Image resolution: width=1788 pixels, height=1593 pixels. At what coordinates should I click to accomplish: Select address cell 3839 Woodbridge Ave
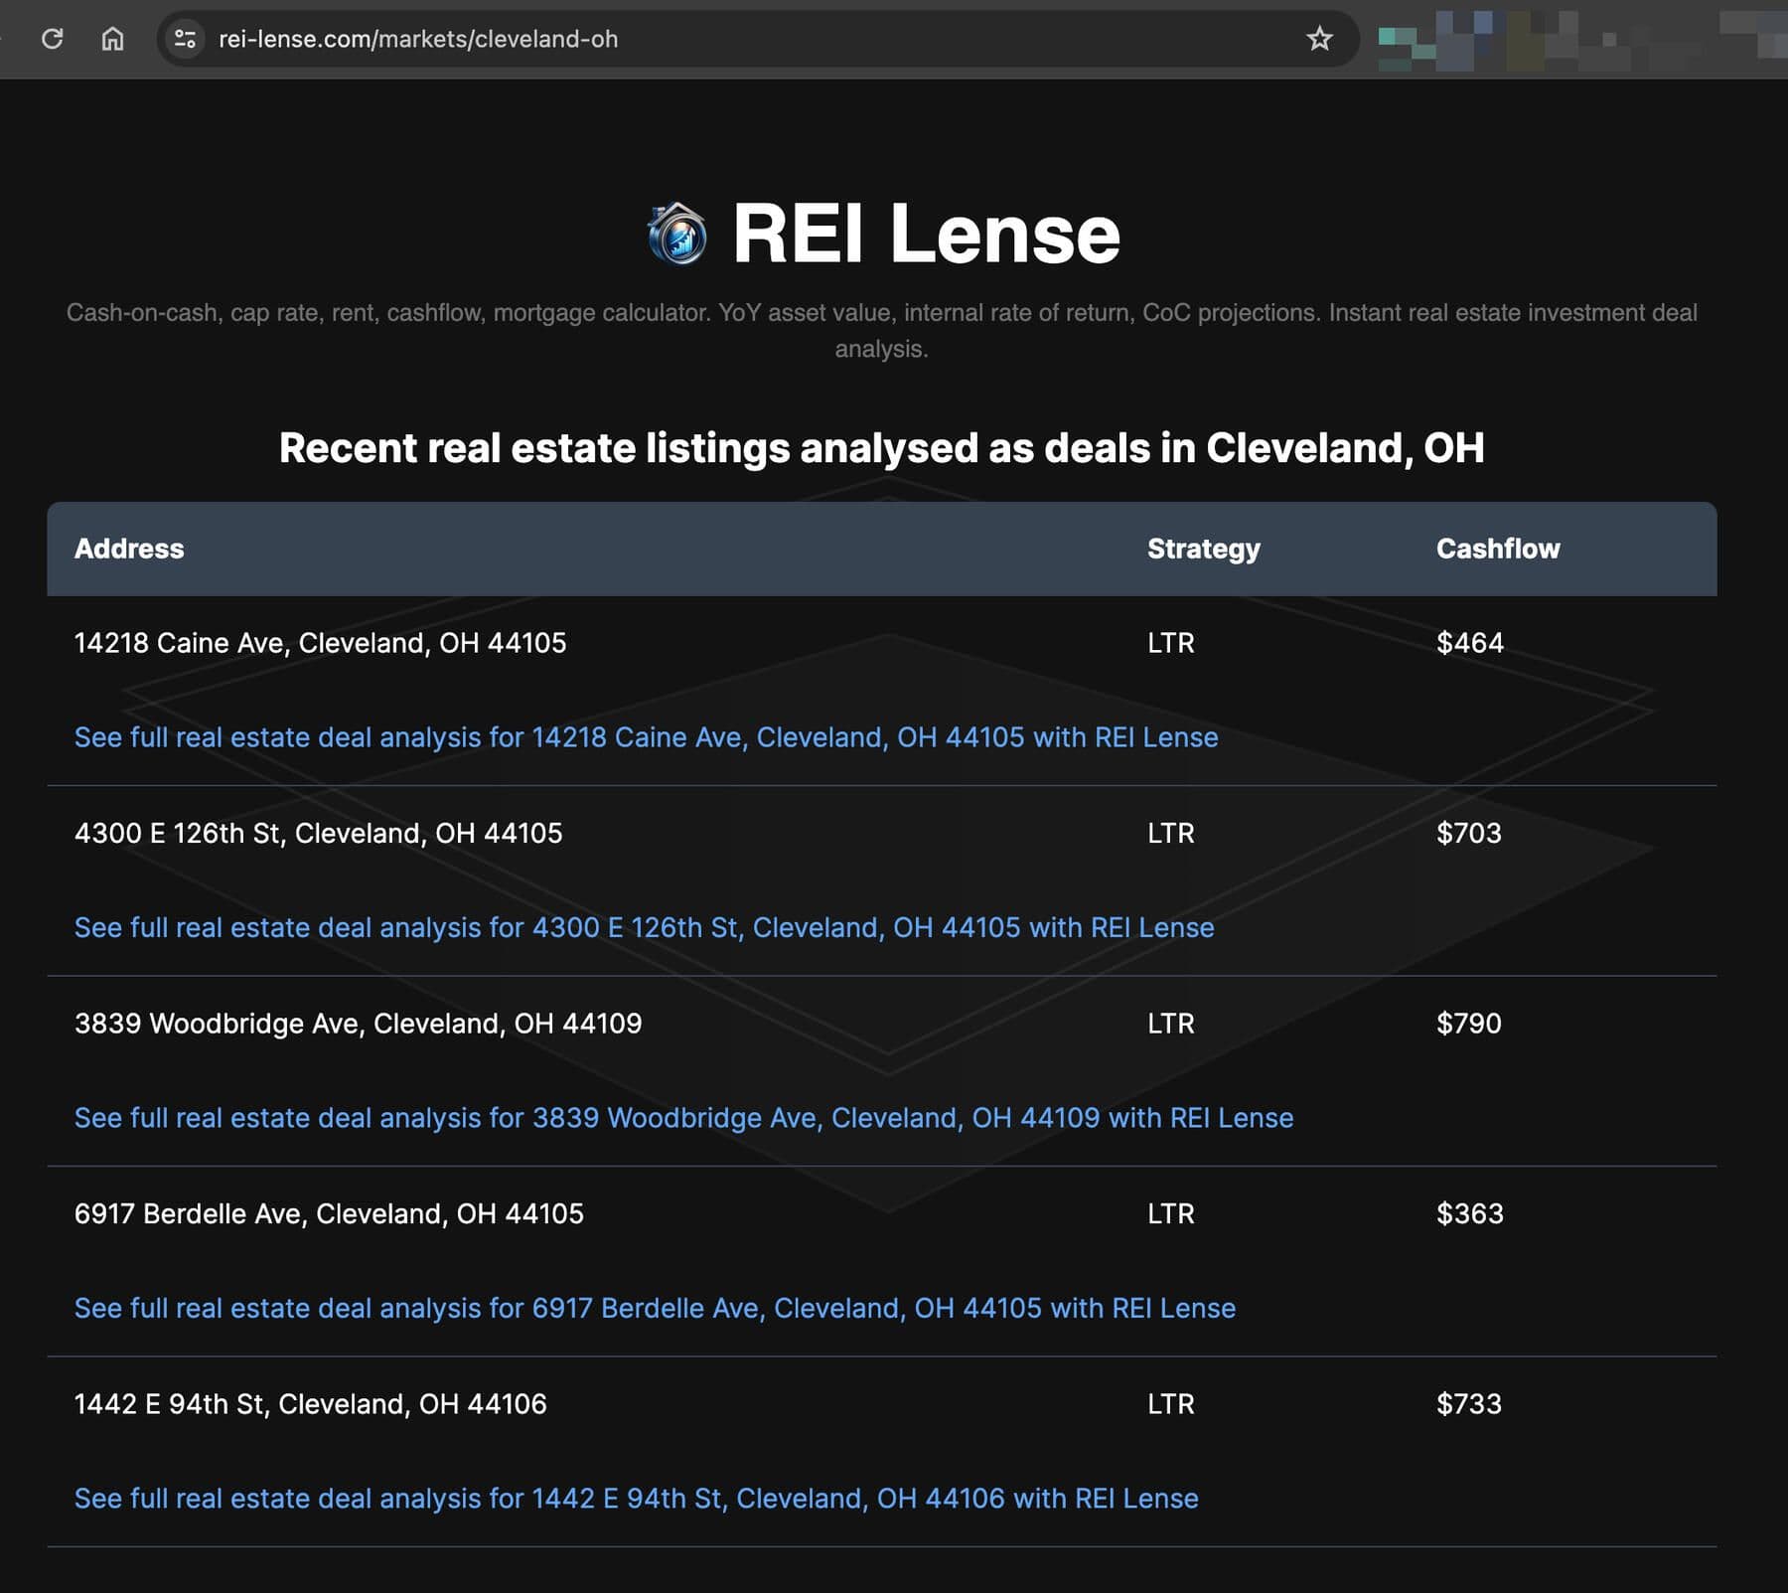point(358,1024)
